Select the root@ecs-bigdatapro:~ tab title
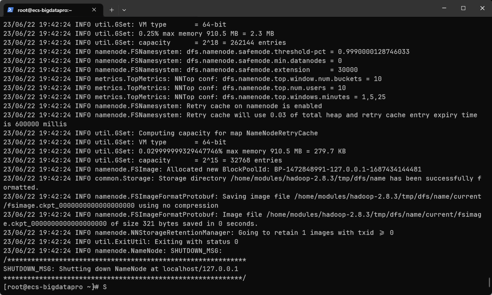 (45, 10)
